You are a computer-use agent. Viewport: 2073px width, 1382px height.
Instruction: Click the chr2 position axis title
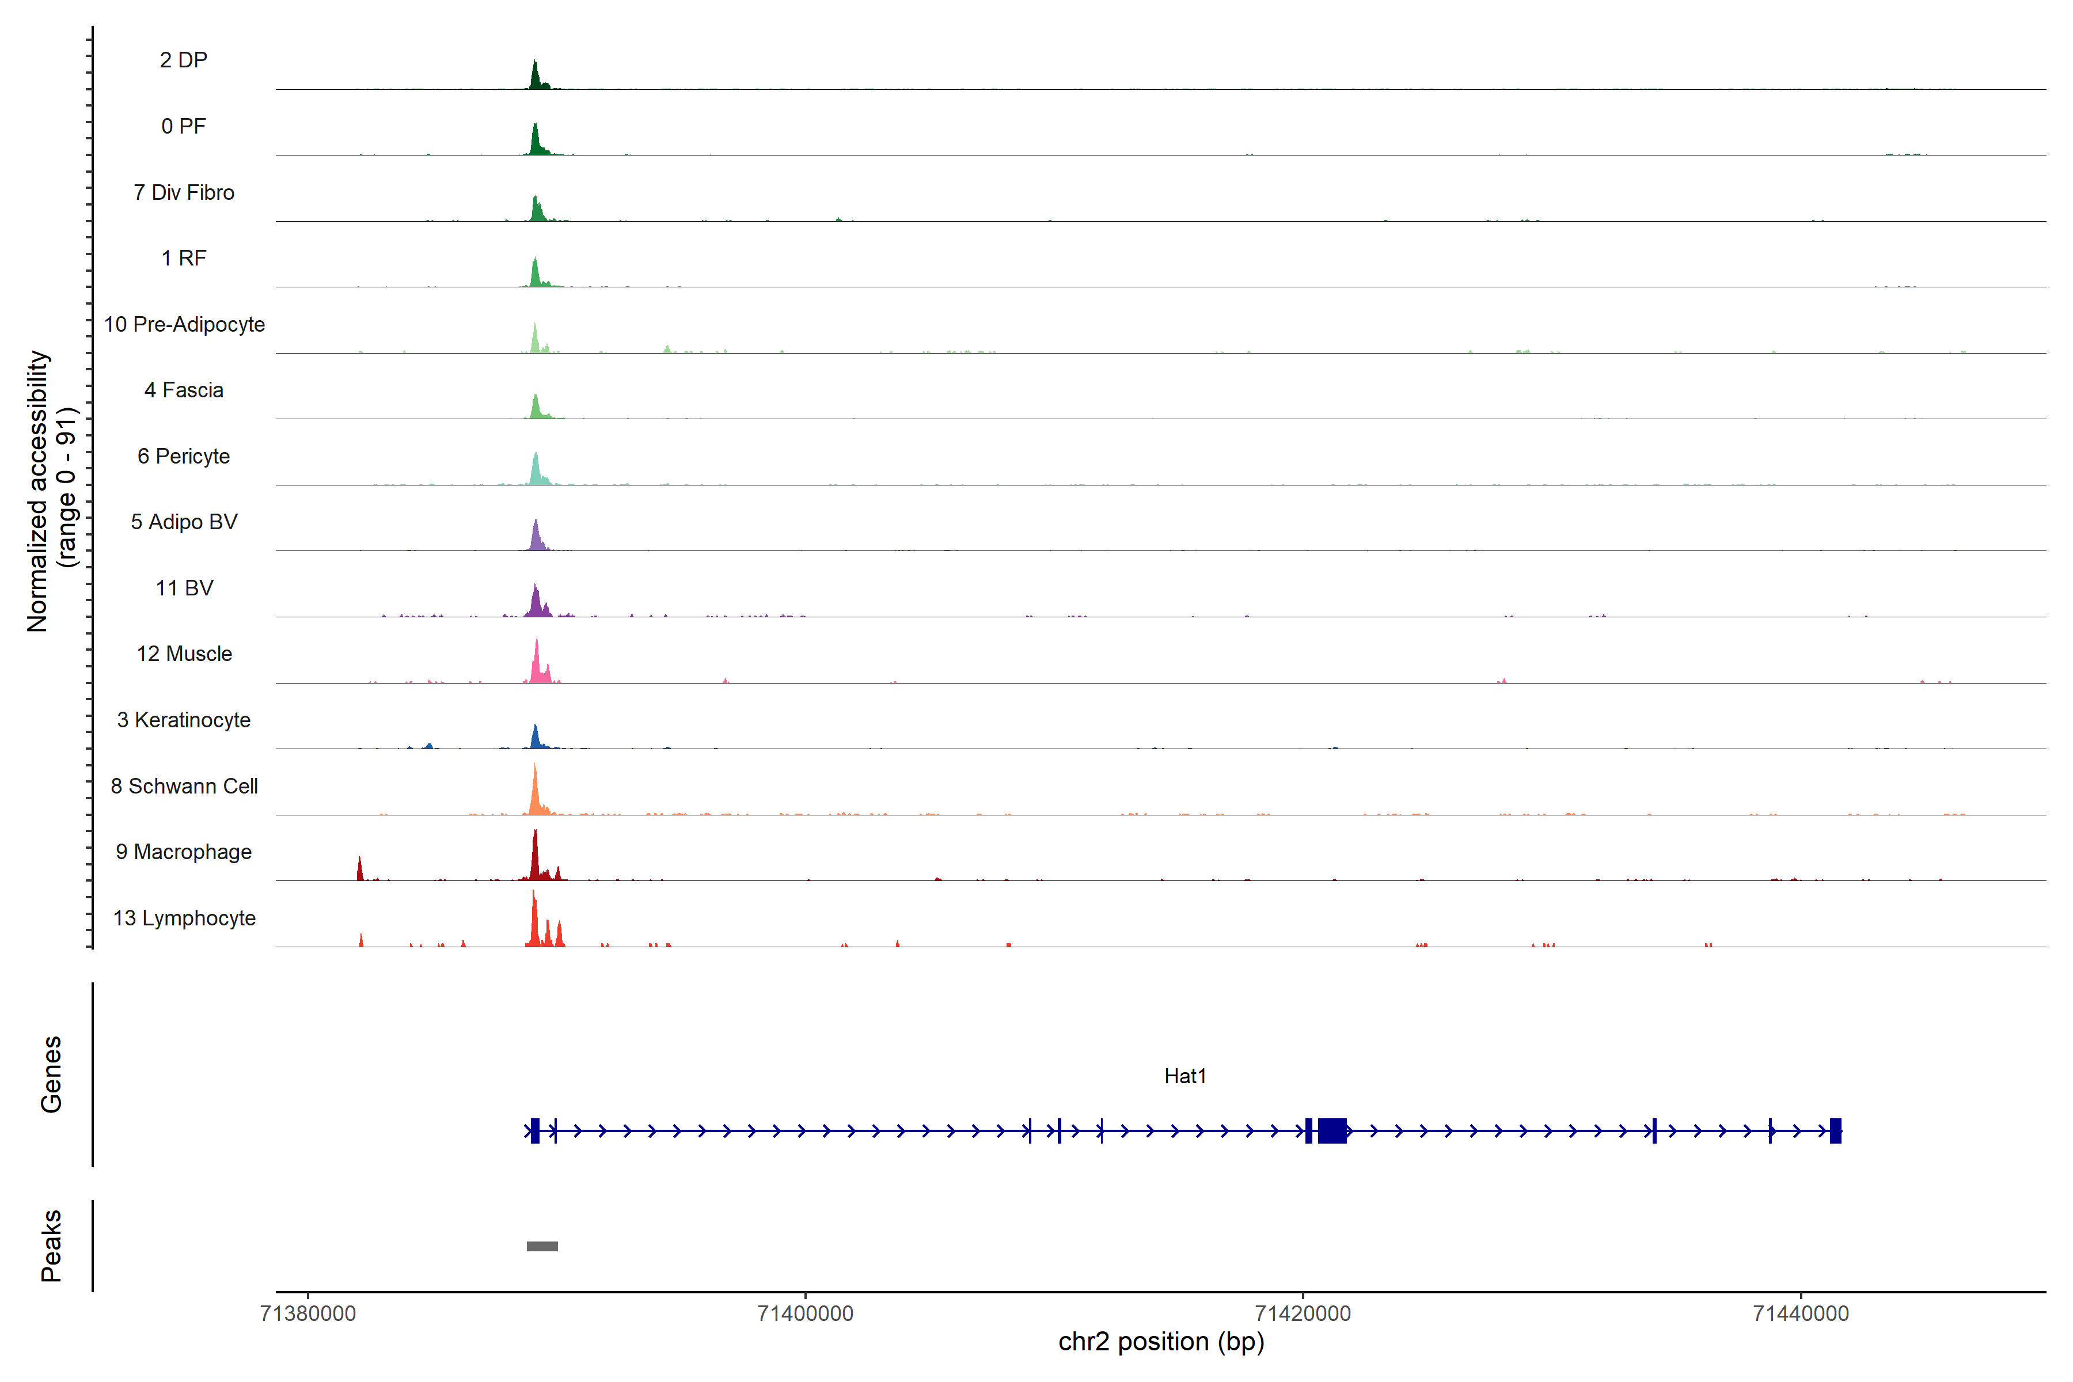click(x=1161, y=1342)
